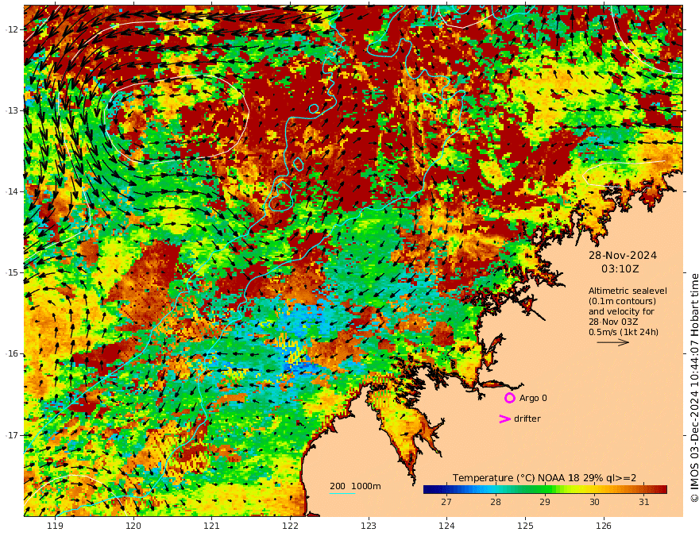The width and height of the screenshot is (699, 540).
Task: Click the 27 value on temperature scale
Action: click(446, 502)
